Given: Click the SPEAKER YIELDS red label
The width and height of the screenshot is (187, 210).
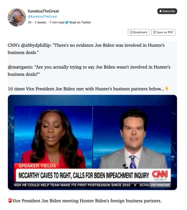Looking at the screenshot, I should (x=37, y=166).
